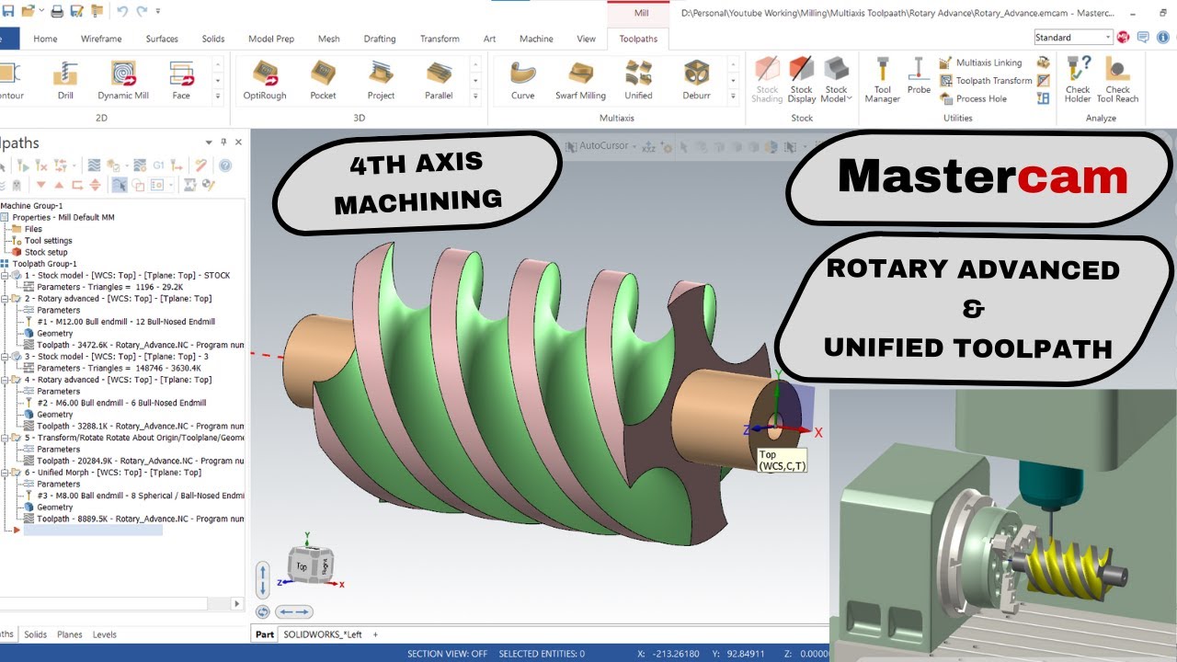The image size is (1177, 662).
Task: Backplot selected operations in Toolpaths manager
Action: [94, 165]
